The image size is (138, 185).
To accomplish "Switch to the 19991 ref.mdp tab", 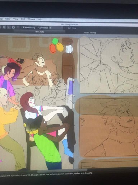I will 90,33.
